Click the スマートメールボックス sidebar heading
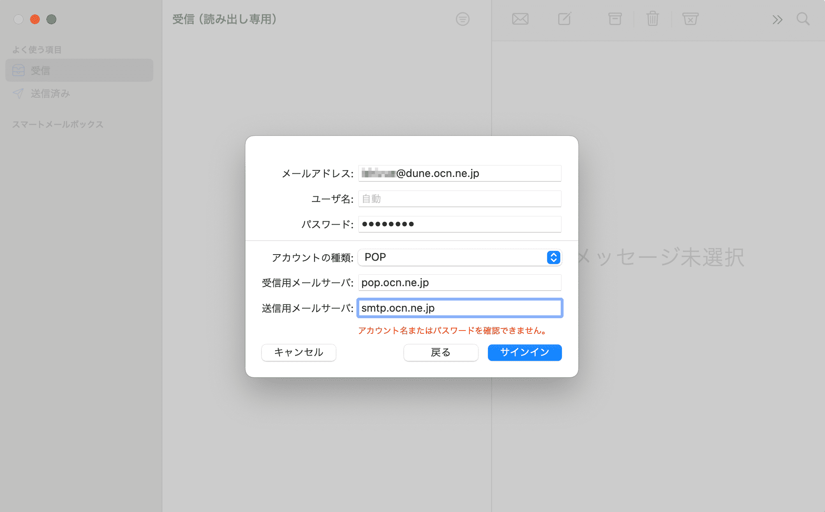This screenshot has width=825, height=512. (x=58, y=124)
